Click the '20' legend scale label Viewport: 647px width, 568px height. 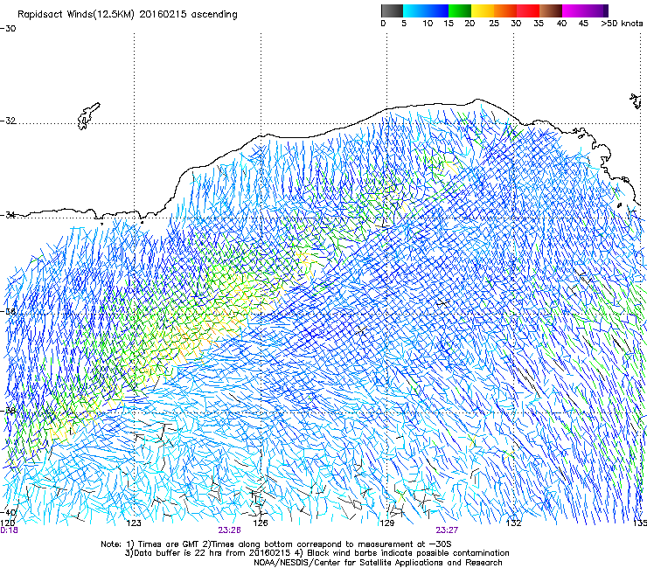pyautogui.click(x=470, y=24)
